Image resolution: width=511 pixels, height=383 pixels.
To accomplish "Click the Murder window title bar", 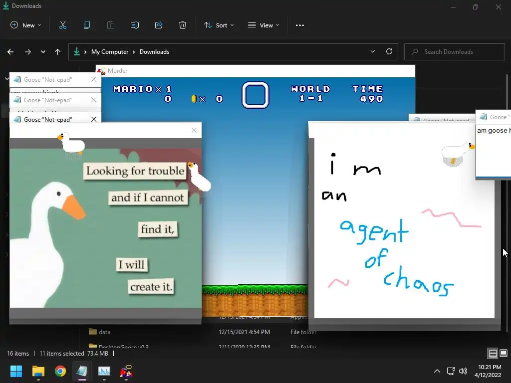I will pyautogui.click(x=255, y=71).
